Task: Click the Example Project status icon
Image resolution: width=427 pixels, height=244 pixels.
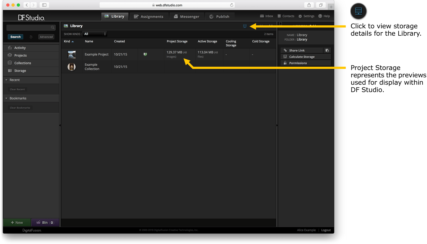Action: pyautogui.click(x=145, y=54)
